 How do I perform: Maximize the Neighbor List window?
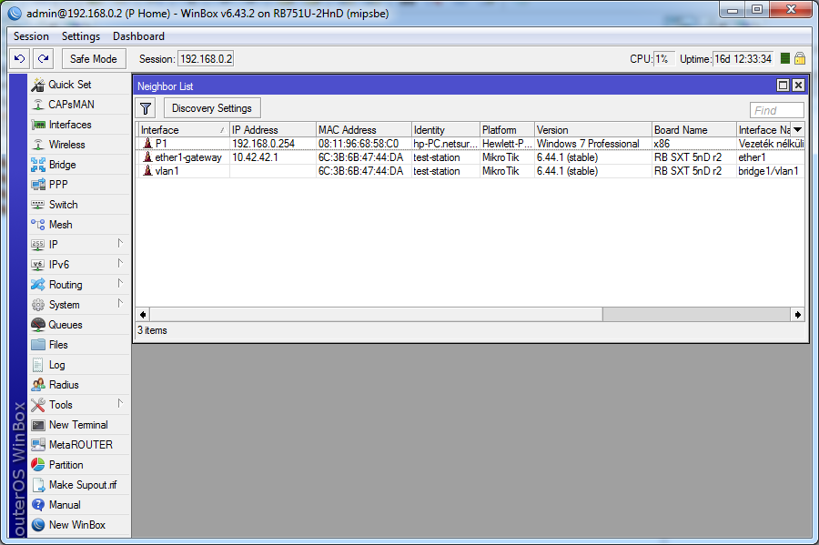(x=783, y=86)
